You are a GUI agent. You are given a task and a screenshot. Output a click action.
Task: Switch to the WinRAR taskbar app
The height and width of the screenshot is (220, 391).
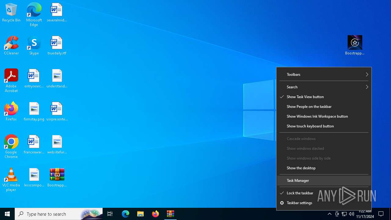[x=170, y=214]
